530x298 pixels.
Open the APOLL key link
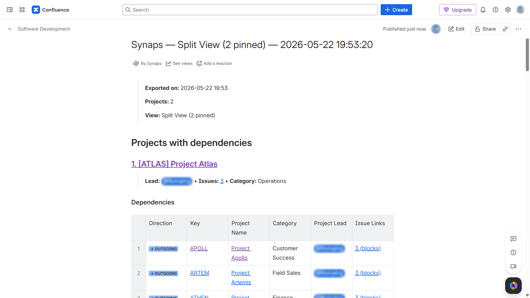click(199, 248)
